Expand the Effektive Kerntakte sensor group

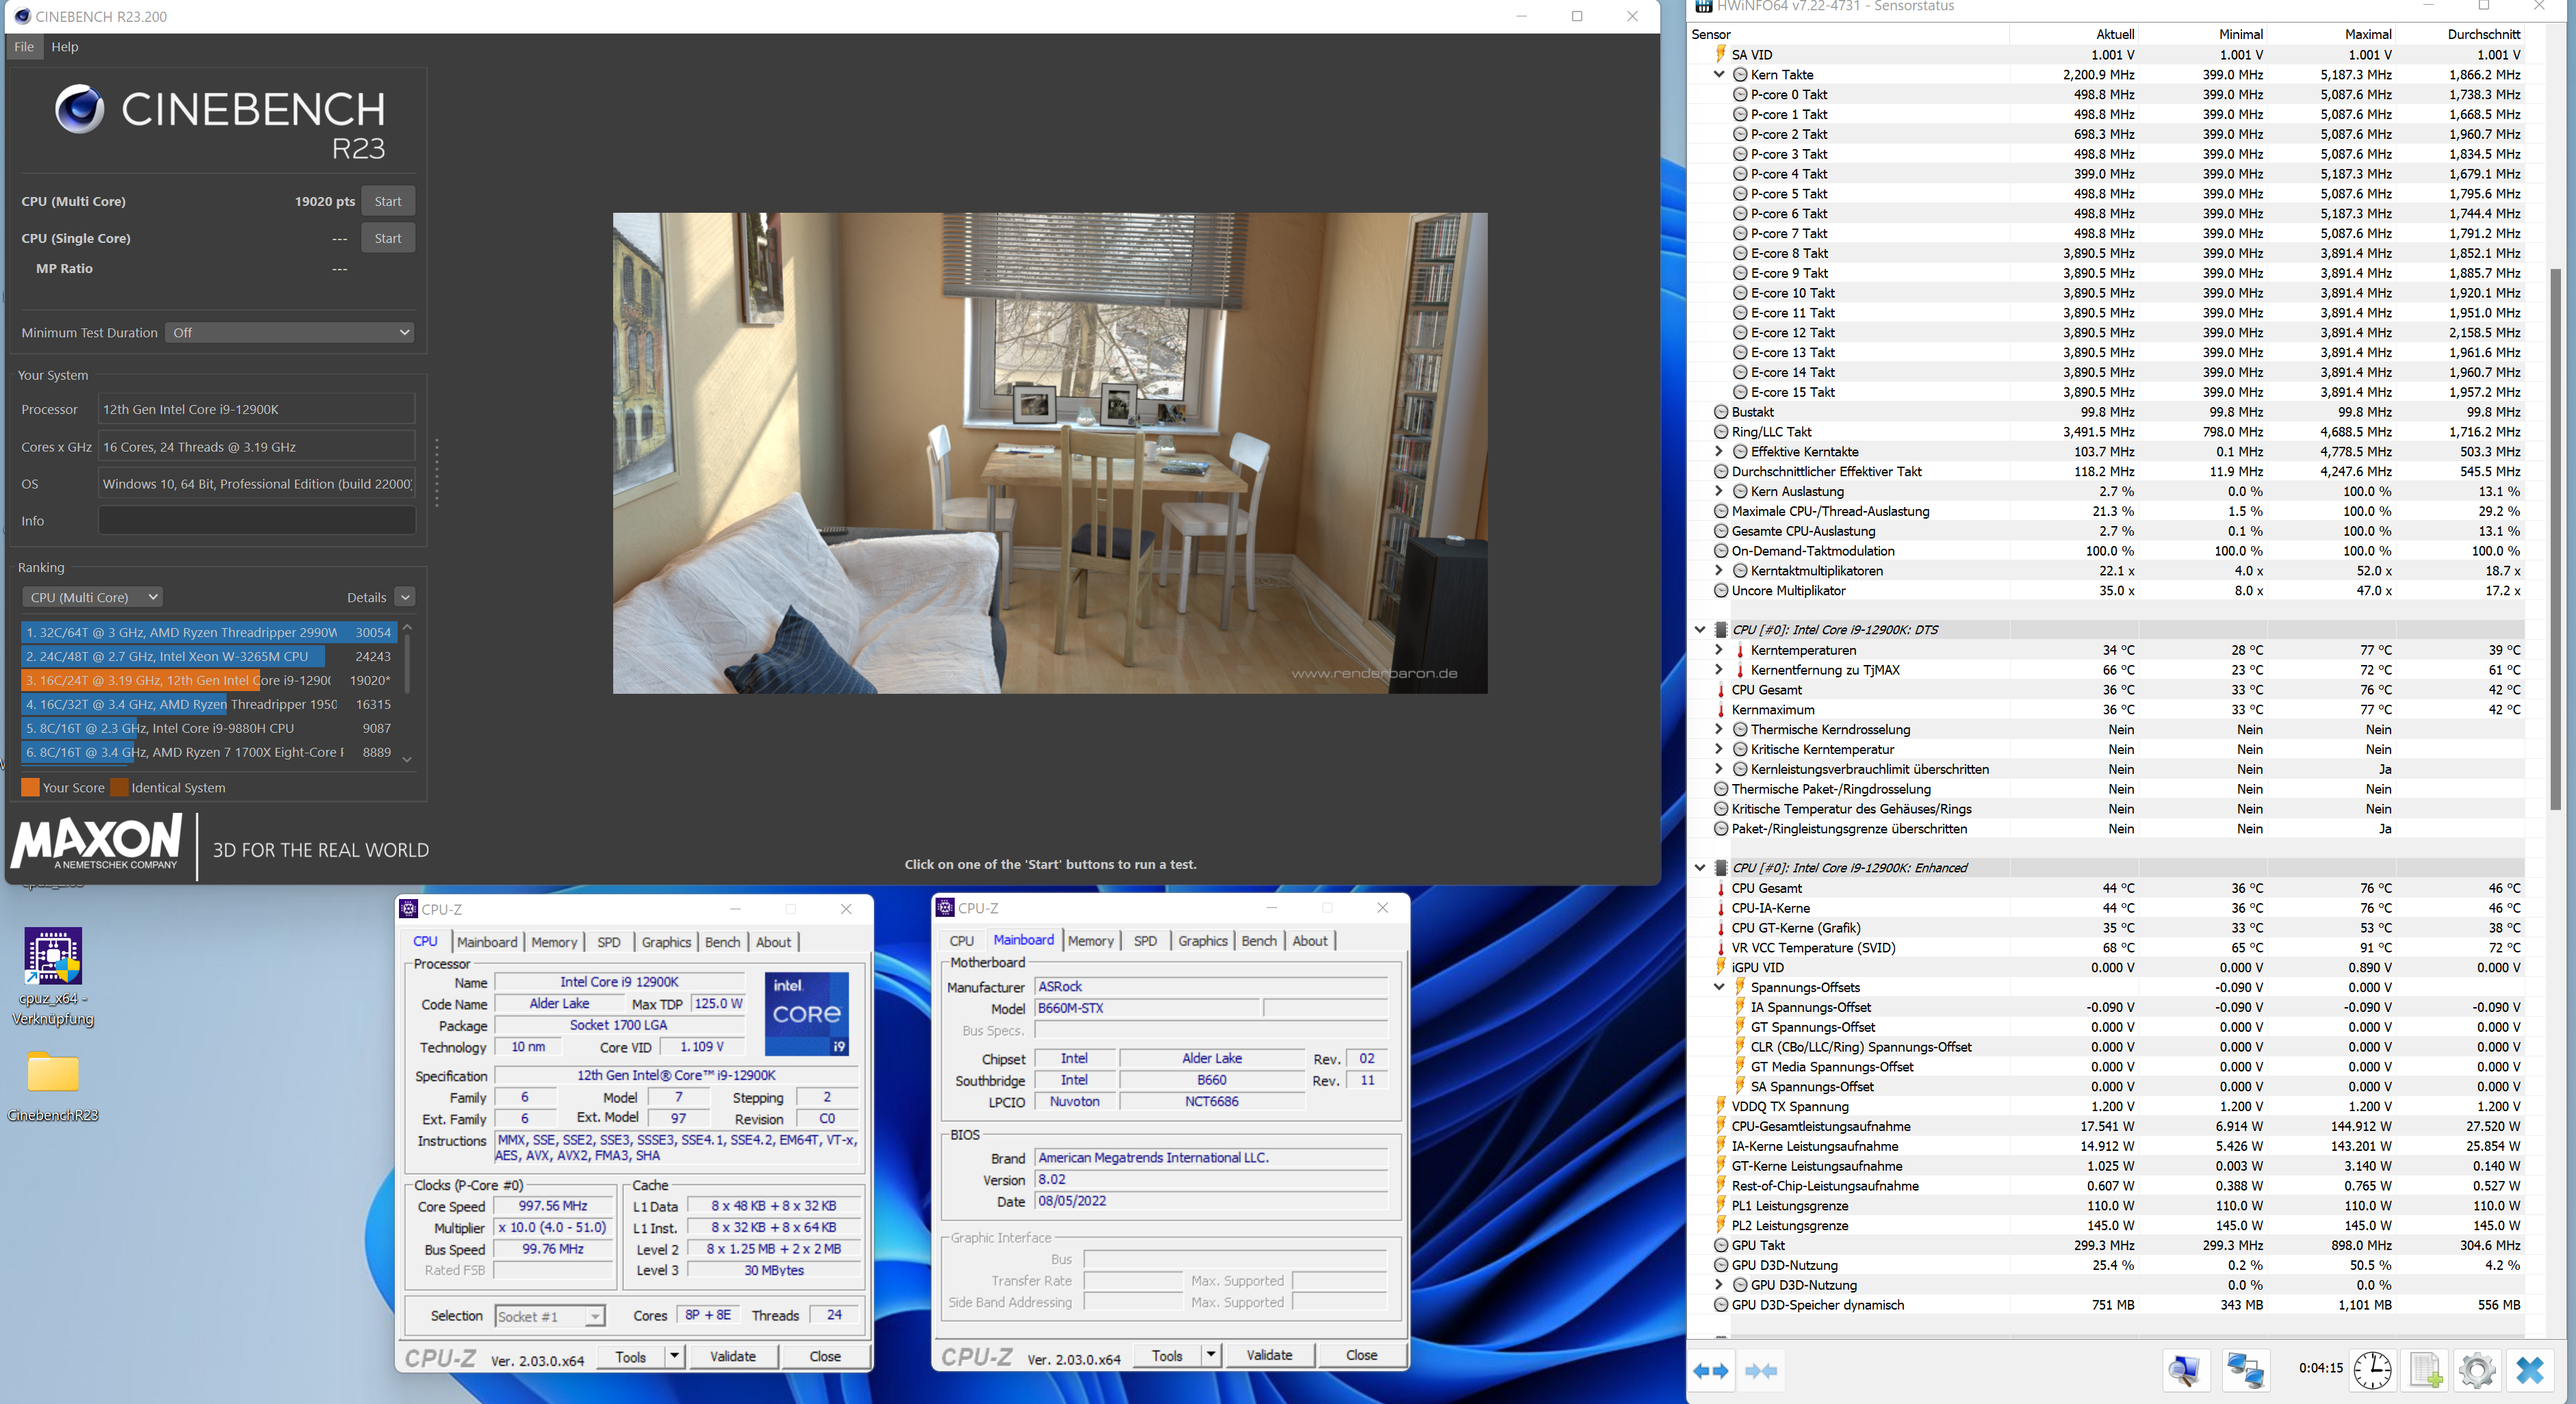click(1718, 451)
